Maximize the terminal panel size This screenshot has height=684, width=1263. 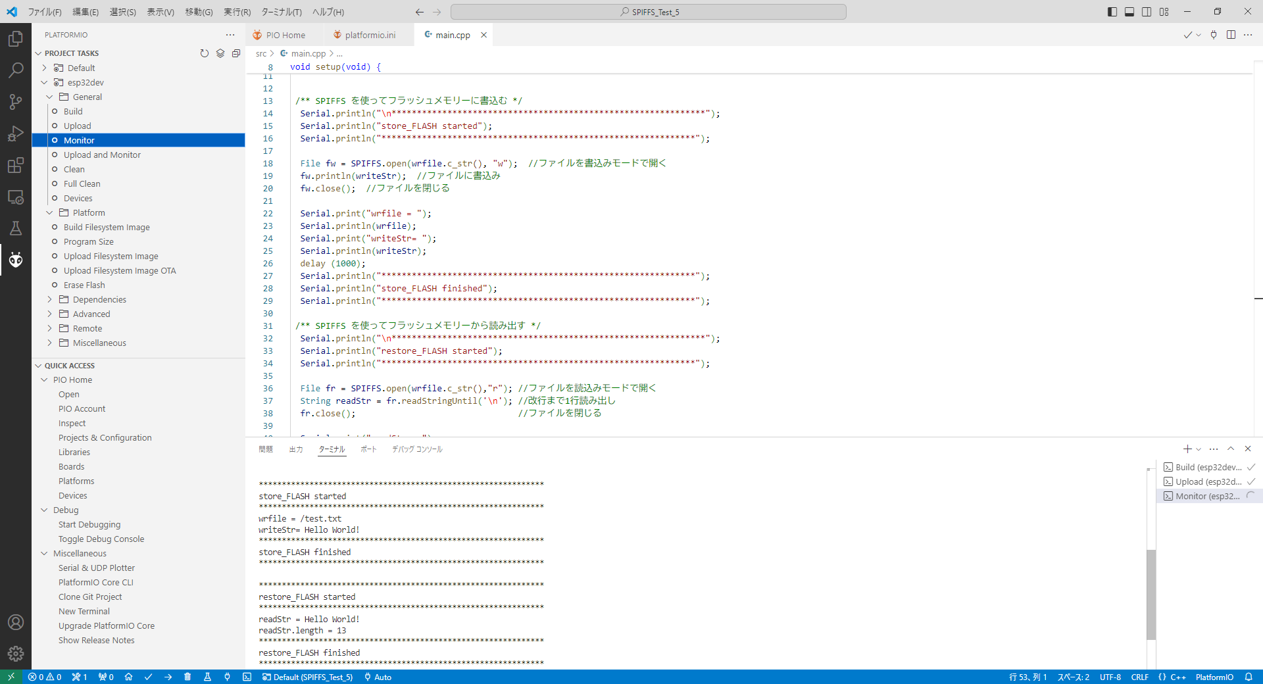[x=1231, y=449]
